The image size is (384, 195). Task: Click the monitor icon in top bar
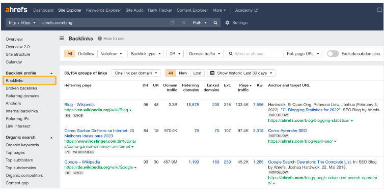pos(379,10)
